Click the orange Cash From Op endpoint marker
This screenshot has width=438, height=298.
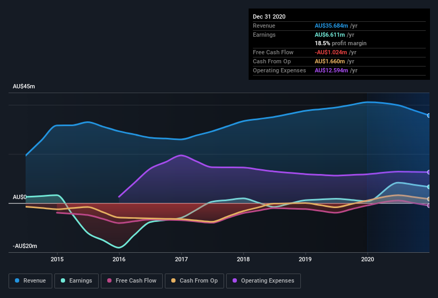(429, 199)
